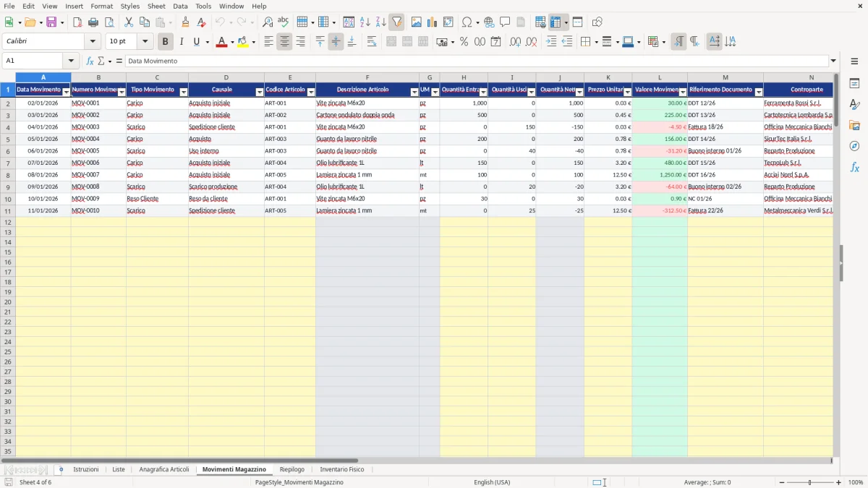The image size is (868, 488).
Task: Open sidebar Navigator compass icon
Action: click(x=854, y=147)
